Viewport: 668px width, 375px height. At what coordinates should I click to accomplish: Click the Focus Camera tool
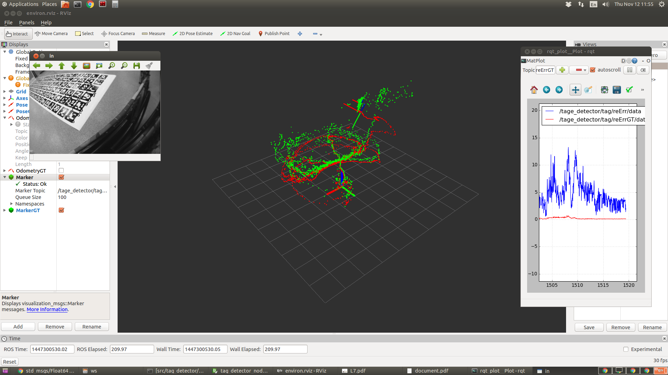tap(118, 34)
